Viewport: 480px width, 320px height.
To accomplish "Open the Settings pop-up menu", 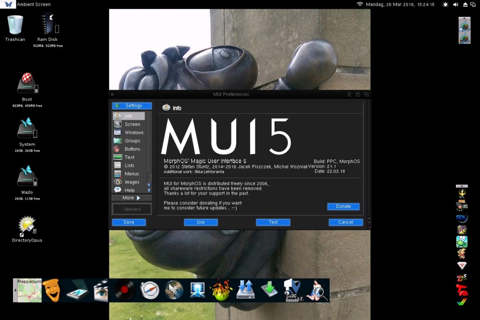I will coord(132,105).
